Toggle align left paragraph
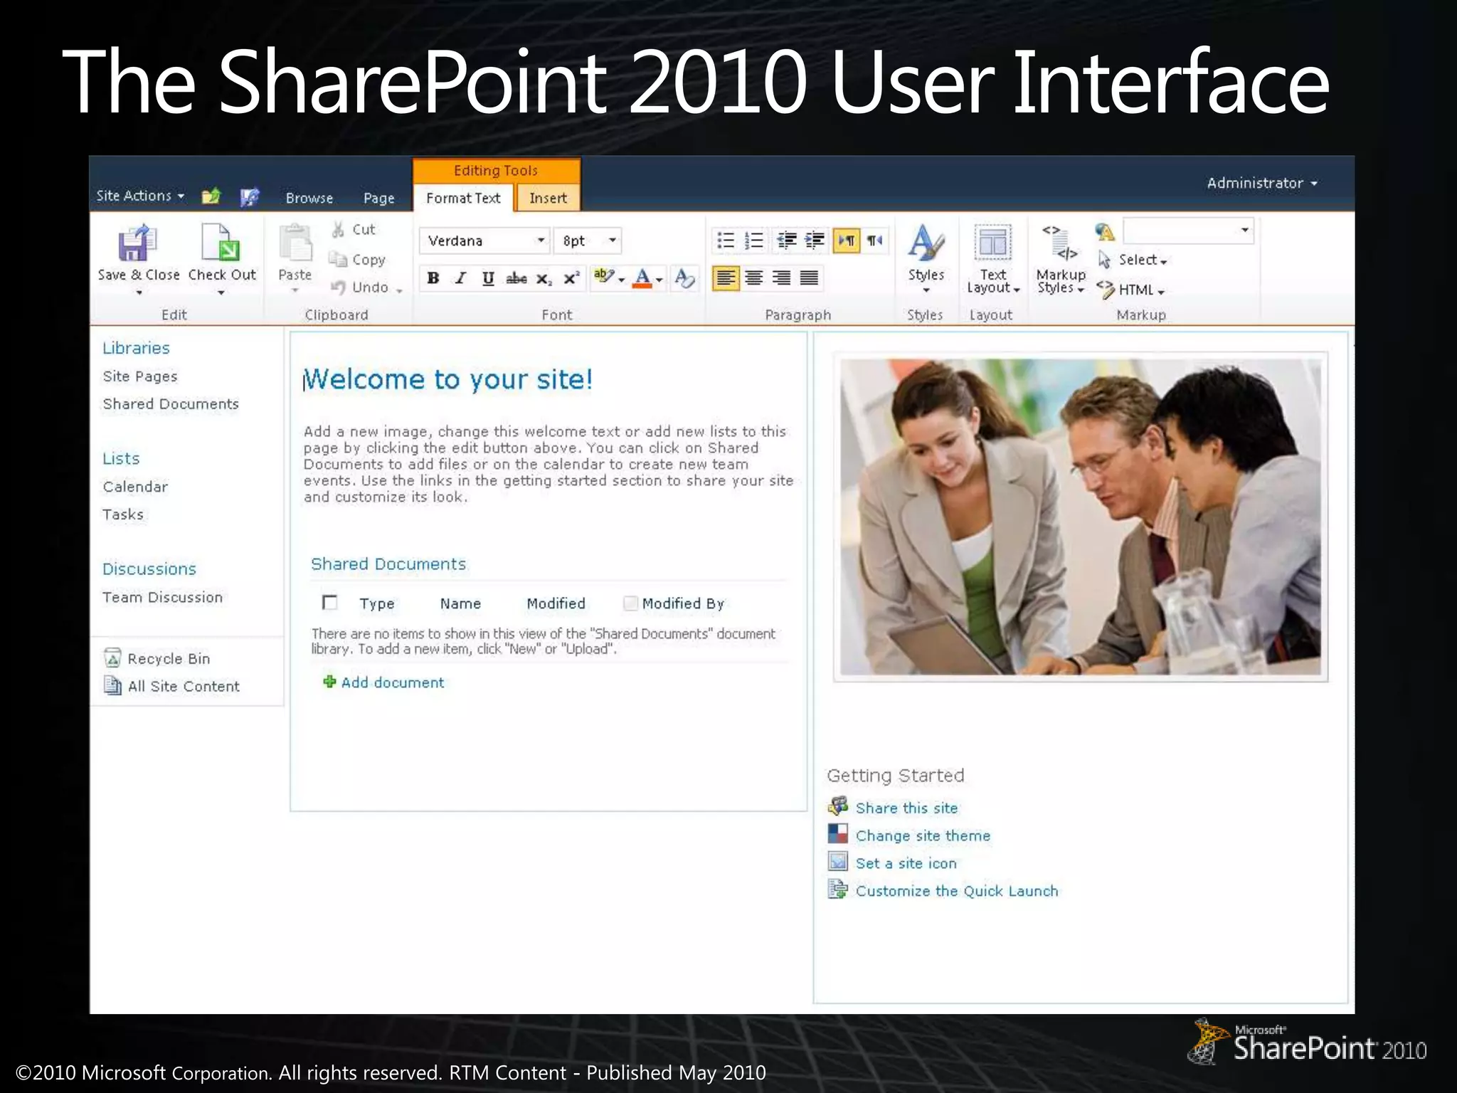The height and width of the screenshot is (1093, 1457). tap(726, 278)
